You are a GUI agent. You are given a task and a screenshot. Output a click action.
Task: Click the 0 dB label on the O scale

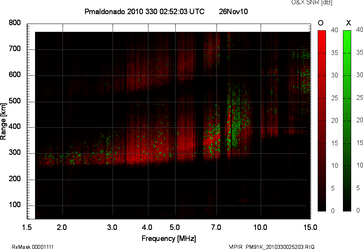click(333, 211)
